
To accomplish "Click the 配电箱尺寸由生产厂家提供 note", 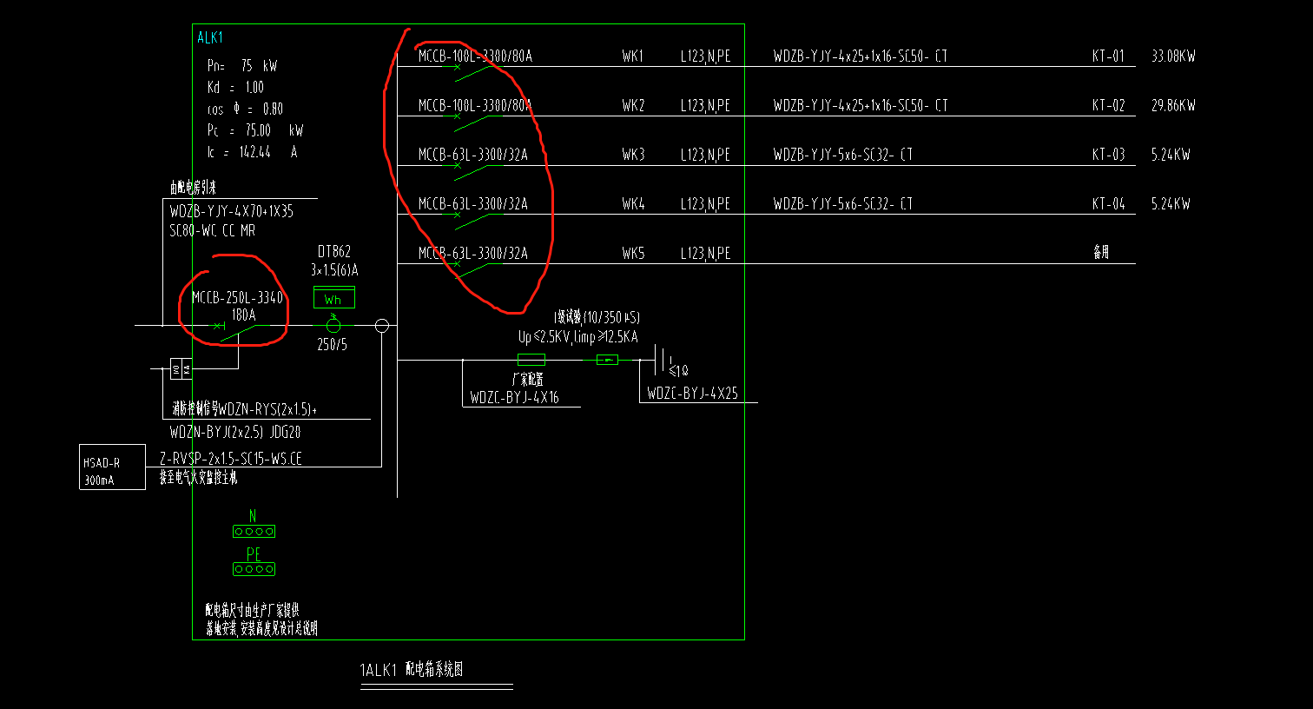I will pos(253,610).
